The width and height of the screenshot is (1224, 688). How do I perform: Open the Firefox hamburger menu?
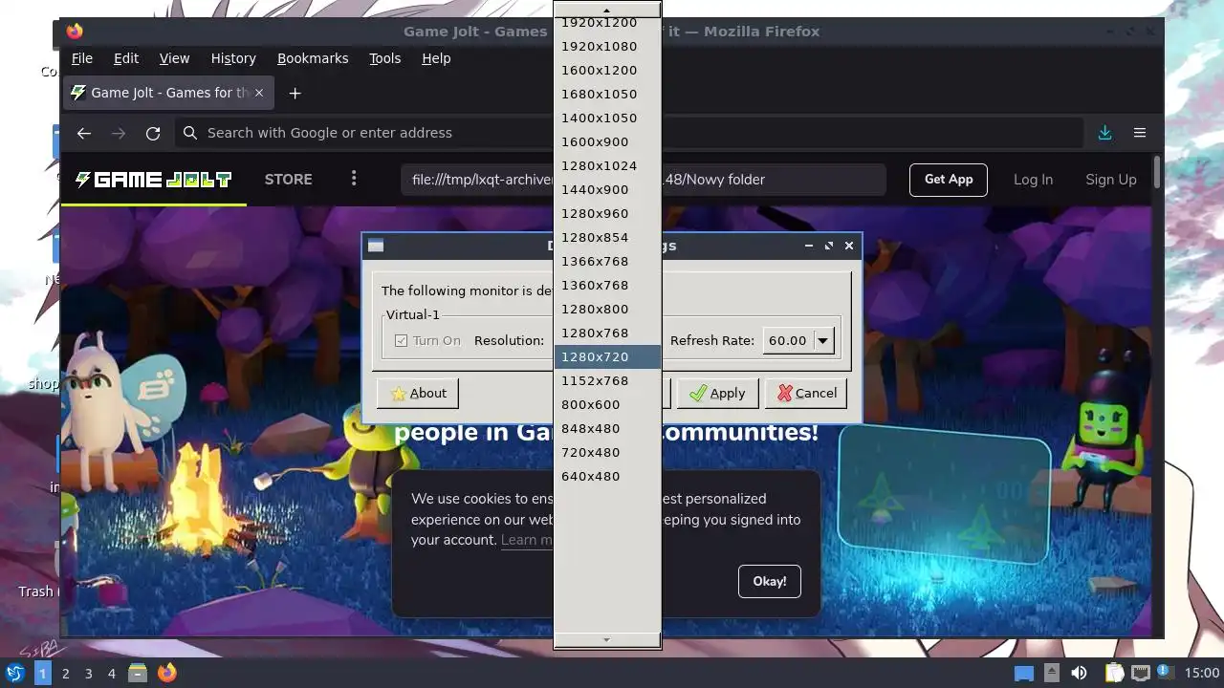pos(1140,133)
